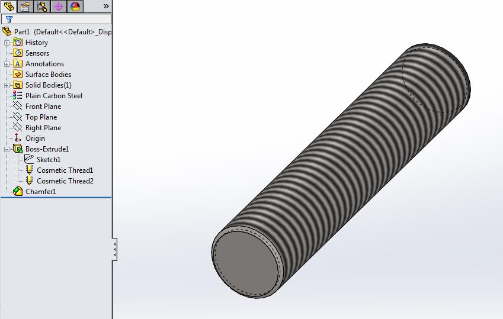Click the Surface Bodies folder icon
503x319 pixels.
click(x=18, y=75)
